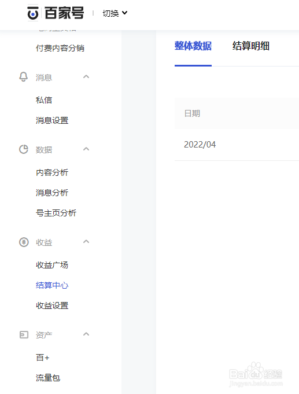The height and width of the screenshot is (394, 299).
Task: Click the bell icon beside 消息
Action: tap(23, 77)
